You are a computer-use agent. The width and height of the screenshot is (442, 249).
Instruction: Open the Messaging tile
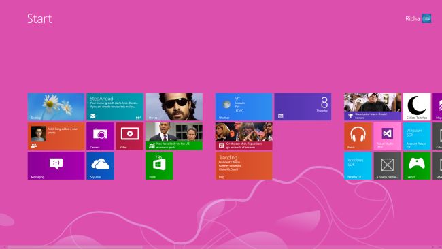click(x=56, y=166)
